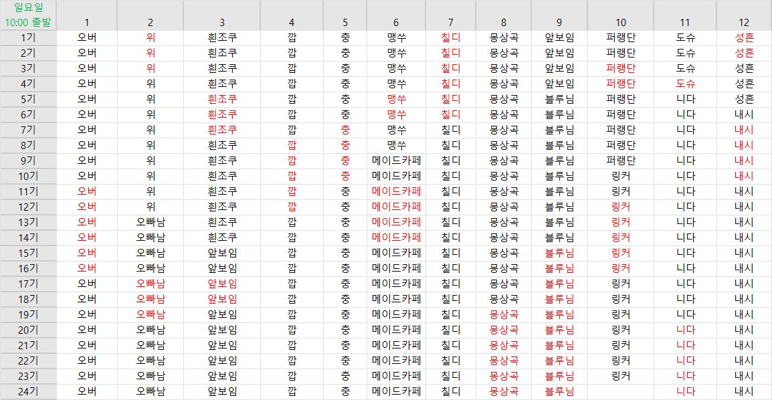This screenshot has height=400, width=772.
Task: Select column header 11
Action: [x=685, y=15]
